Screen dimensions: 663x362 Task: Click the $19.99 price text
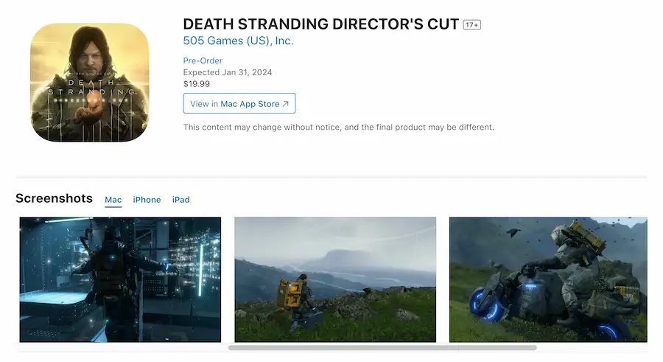pos(197,84)
